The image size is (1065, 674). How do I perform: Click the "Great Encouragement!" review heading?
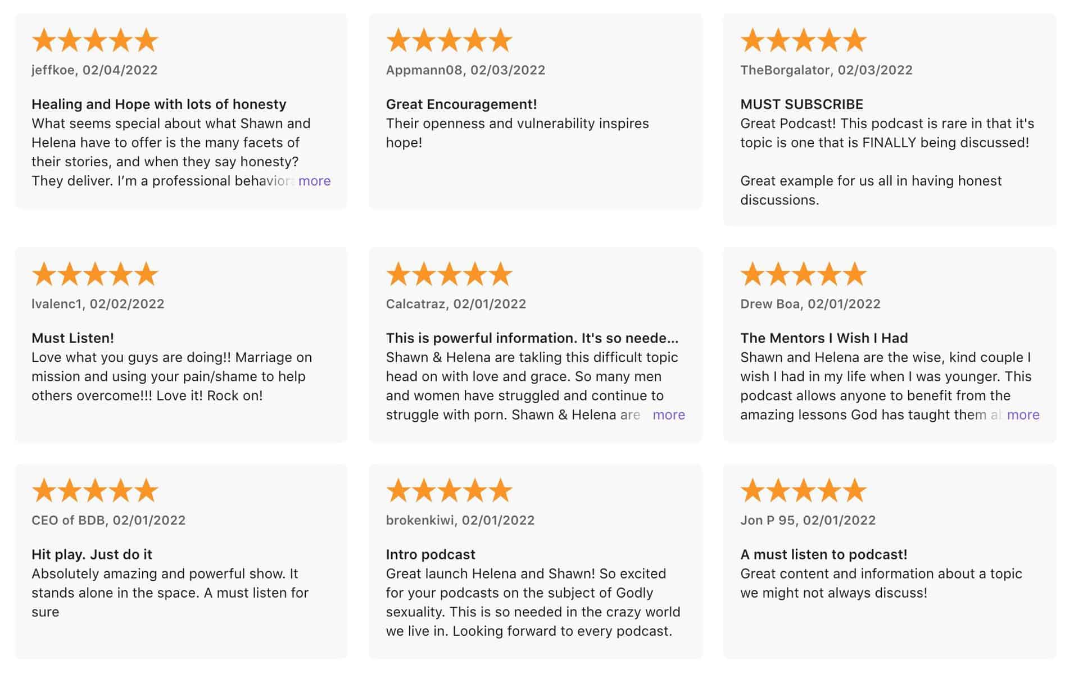(461, 104)
